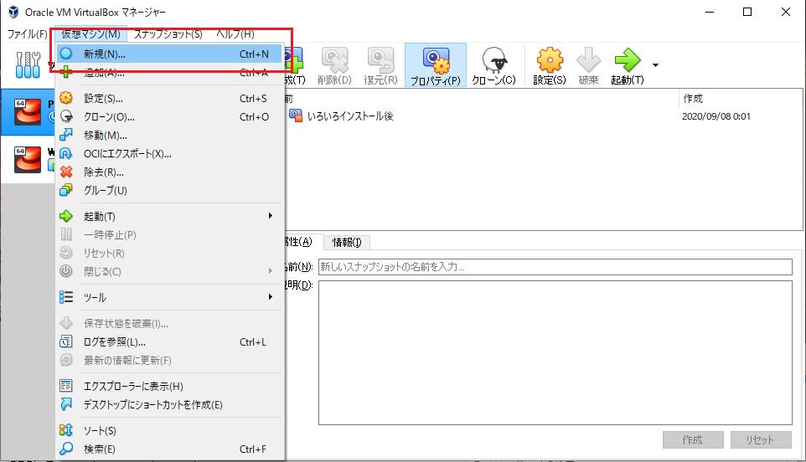Choose ログを参照(L)... menu entry

[x=169, y=341]
